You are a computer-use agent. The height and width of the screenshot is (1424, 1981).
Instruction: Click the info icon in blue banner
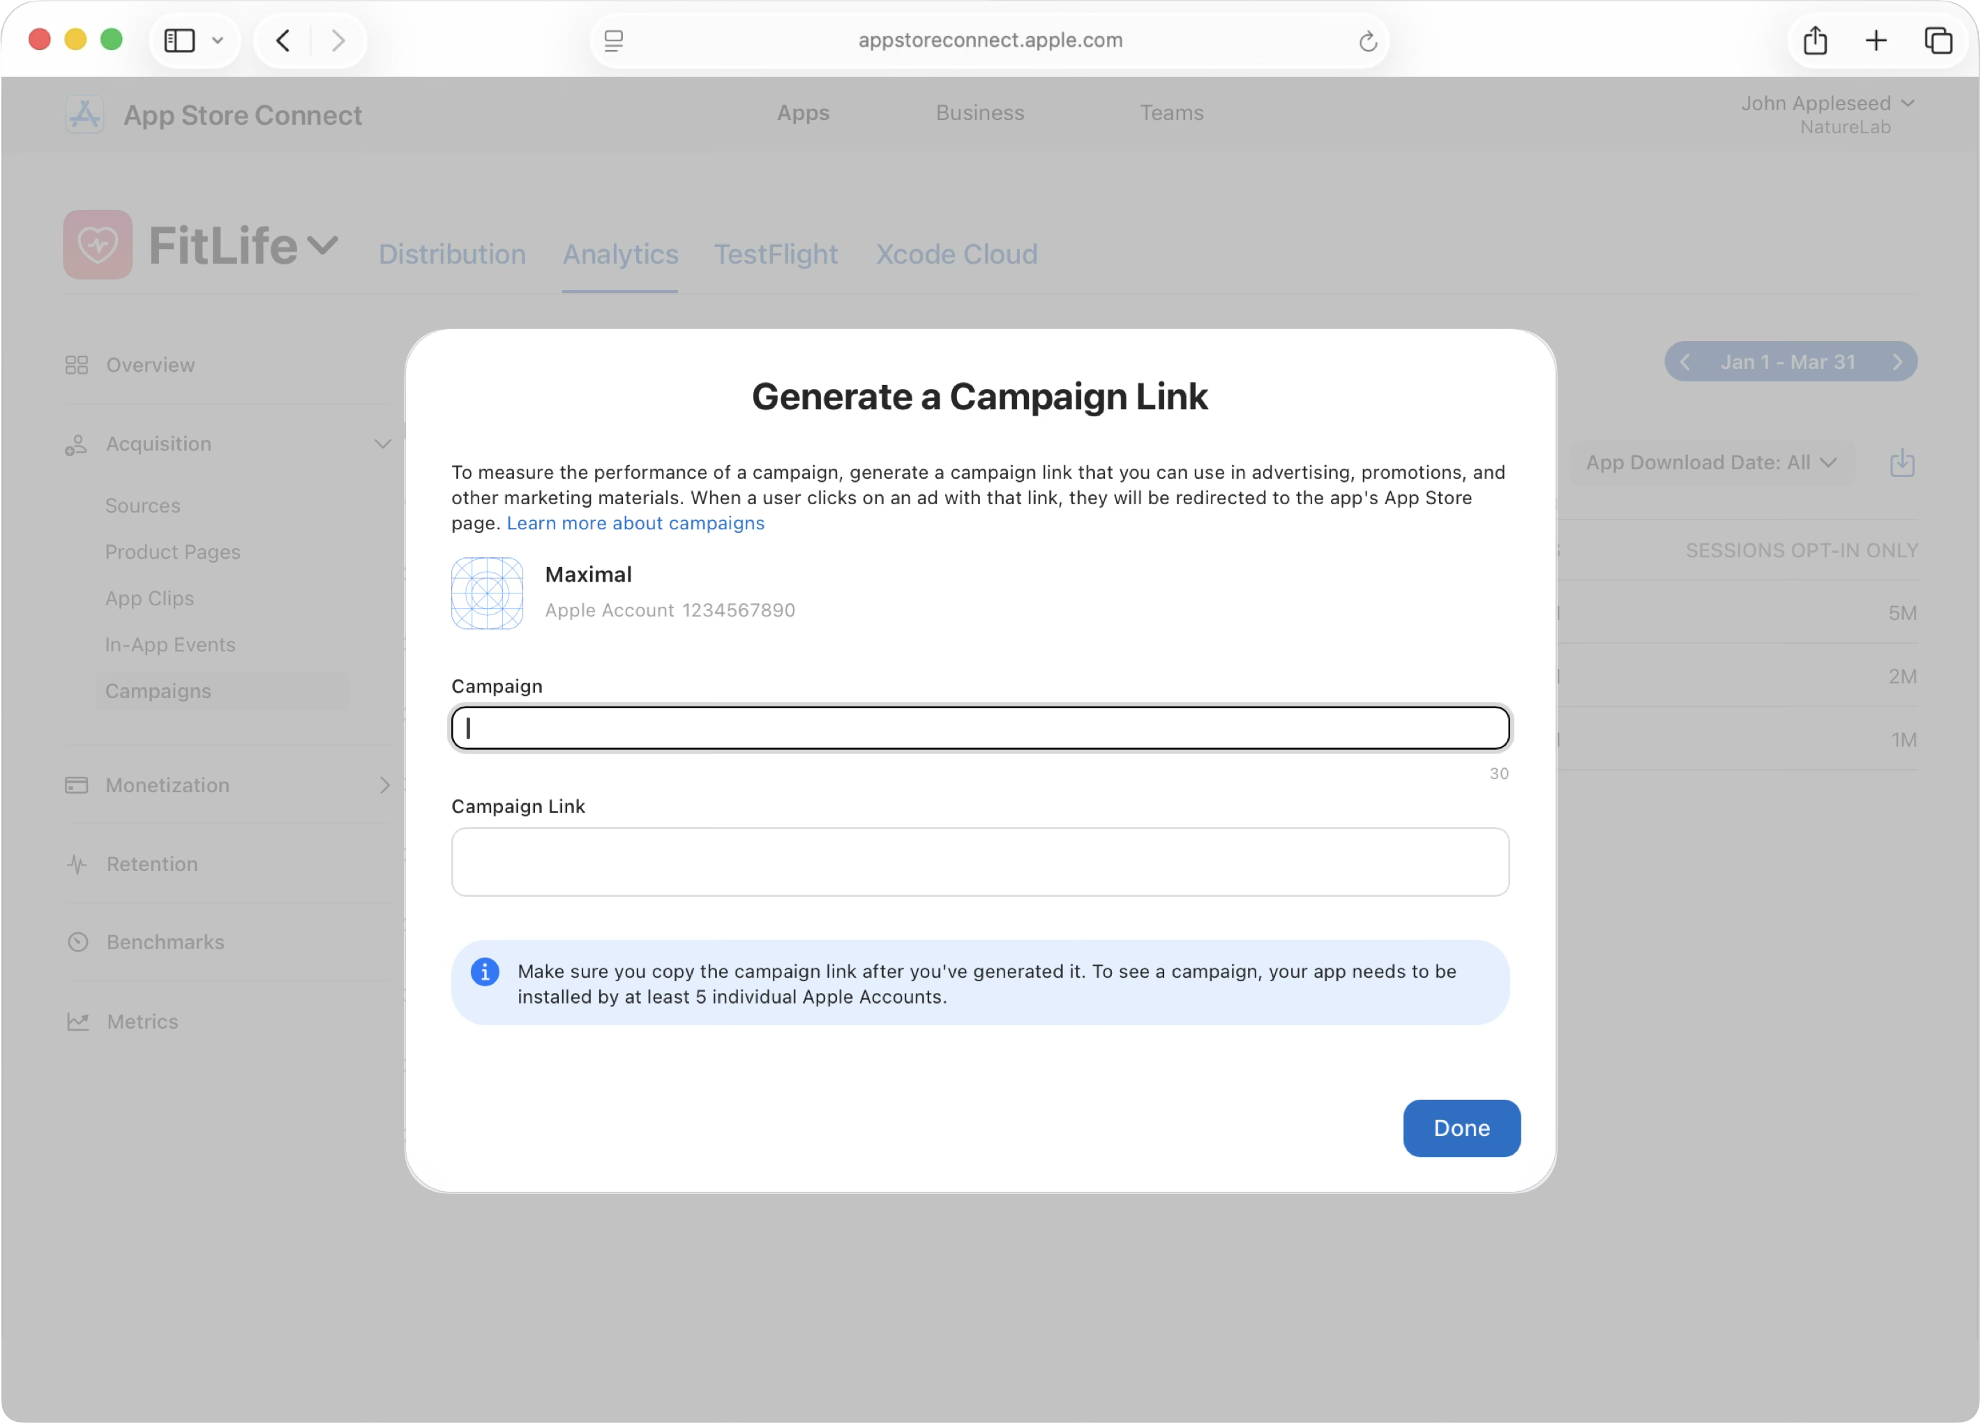[x=485, y=971]
